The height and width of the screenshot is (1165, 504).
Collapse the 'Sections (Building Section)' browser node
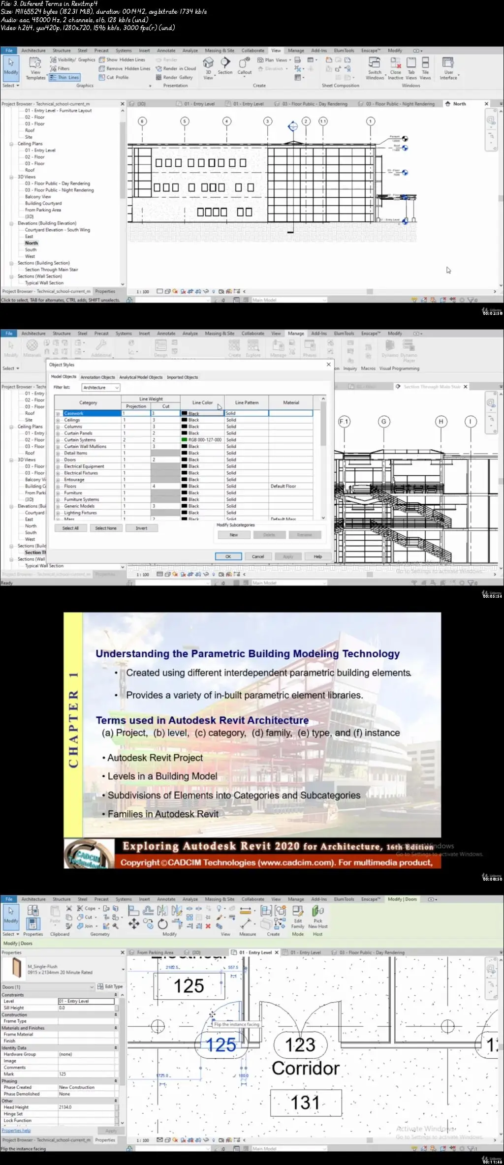(11, 263)
